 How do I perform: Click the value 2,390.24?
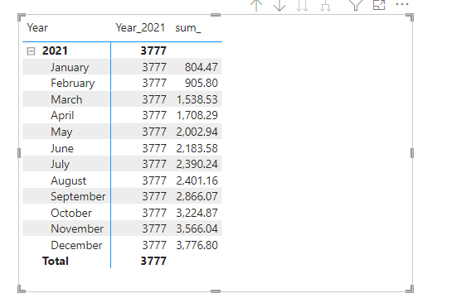(x=197, y=165)
